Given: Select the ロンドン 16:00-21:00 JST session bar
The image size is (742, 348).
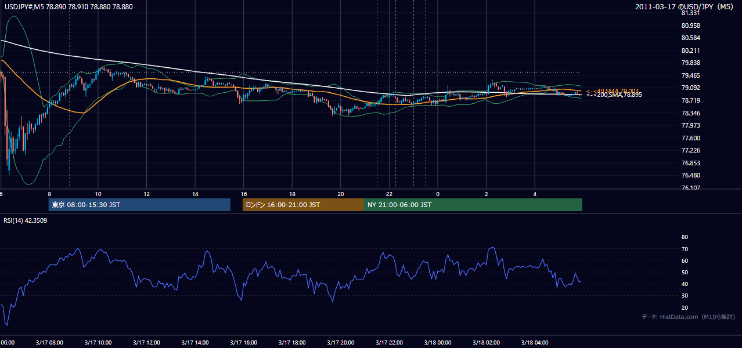Looking at the screenshot, I should click(x=303, y=205).
